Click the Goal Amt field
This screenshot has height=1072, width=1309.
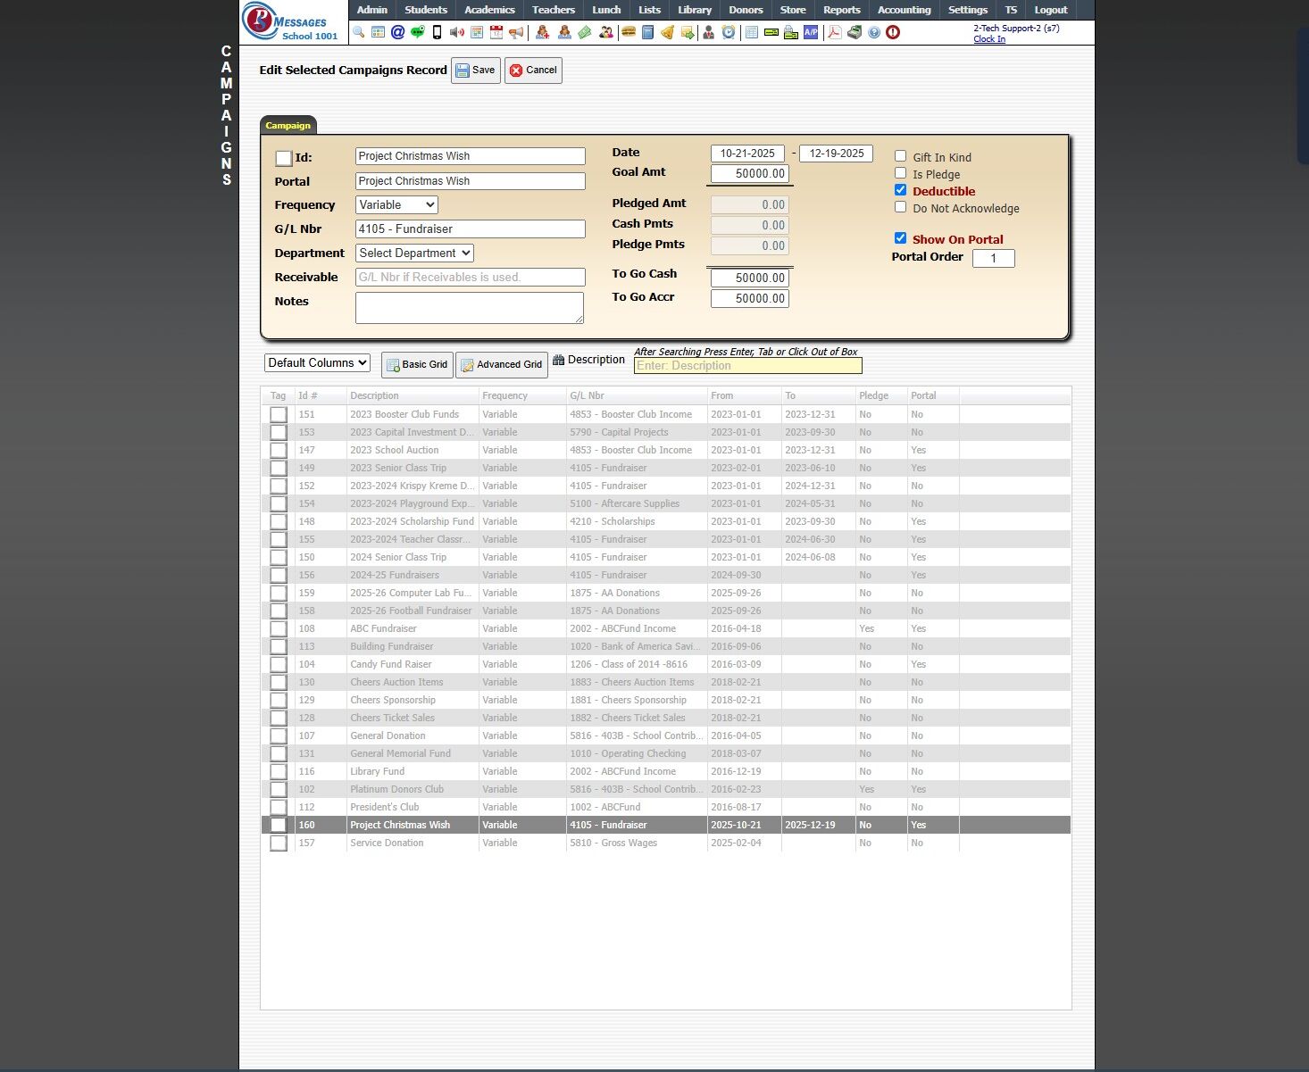click(x=750, y=173)
